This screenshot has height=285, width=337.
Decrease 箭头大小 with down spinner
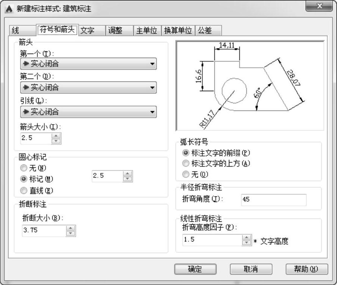(x=56, y=141)
